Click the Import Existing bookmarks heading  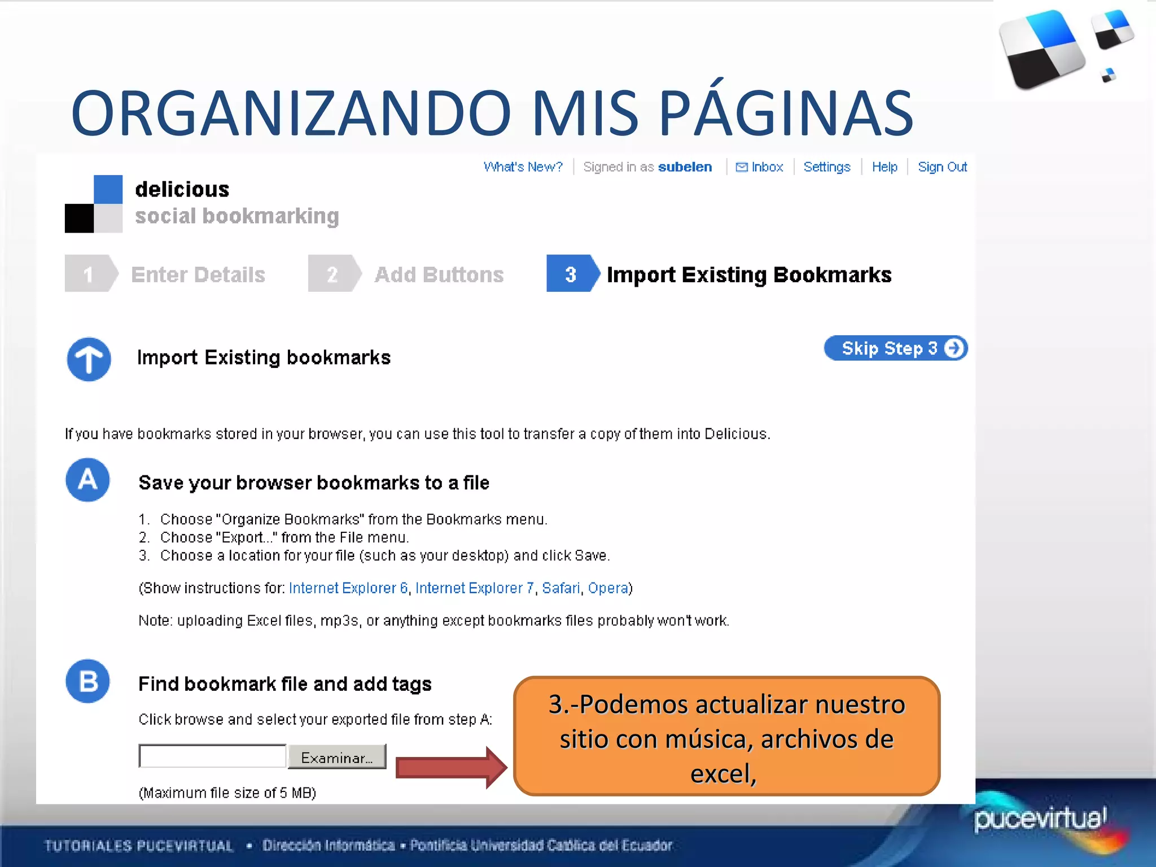[x=264, y=358]
